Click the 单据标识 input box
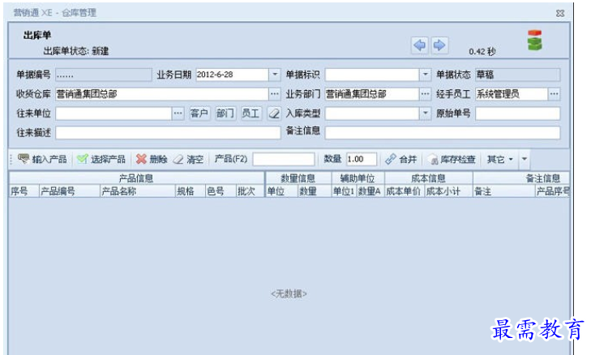 pyautogui.click(x=372, y=75)
